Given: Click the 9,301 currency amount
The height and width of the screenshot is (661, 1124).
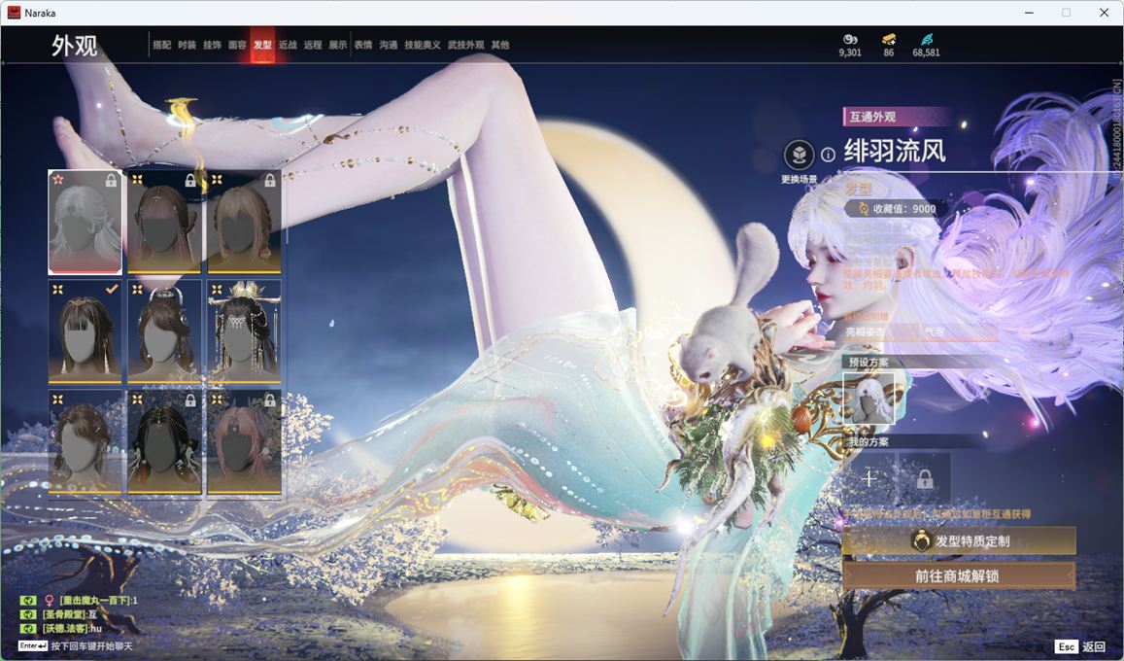Looking at the screenshot, I should pos(850,52).
